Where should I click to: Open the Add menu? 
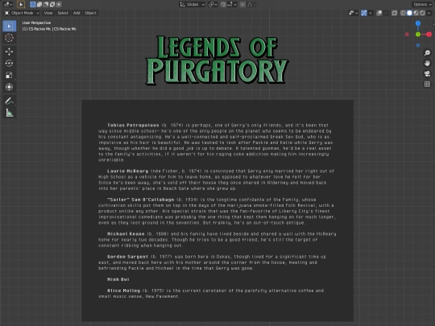click(77, 13)
